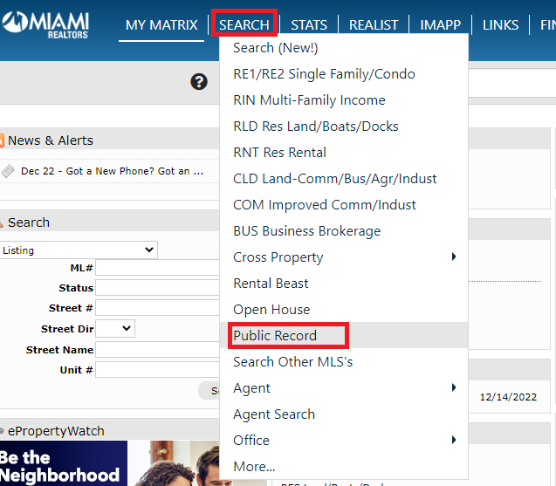The width and height of the screenshot is (556, 486).
Task: Select Rental Beast in the menu
Action: click(271, 284)
